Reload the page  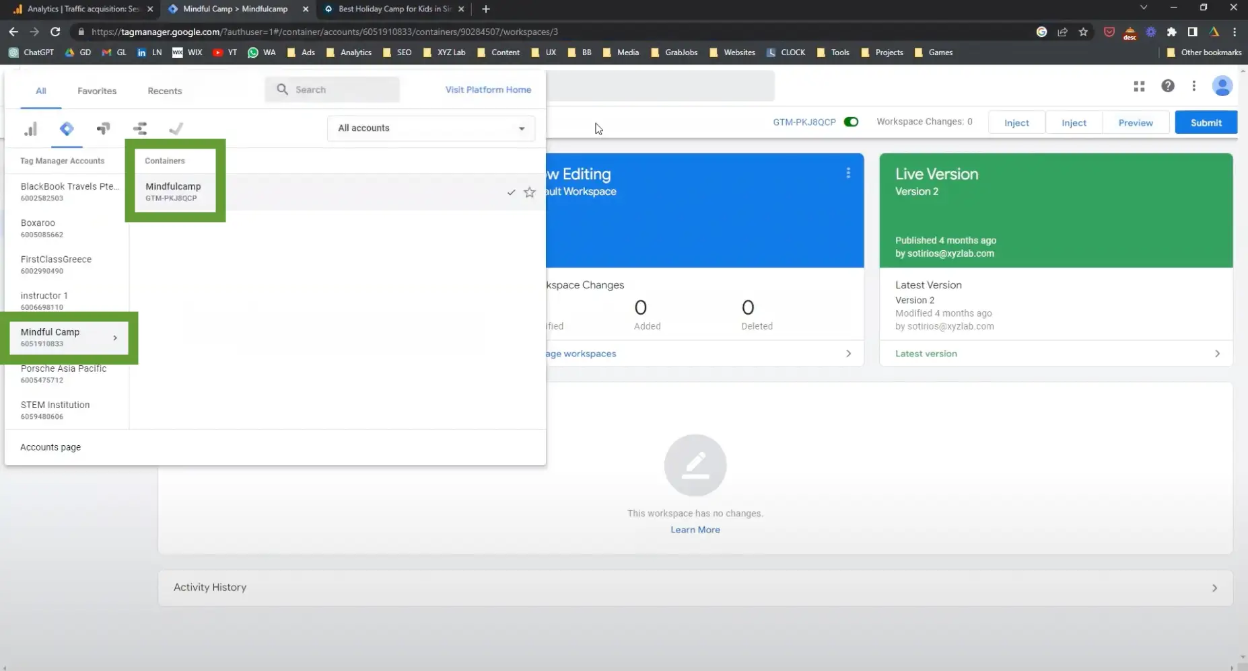click(x=55, y=32)
